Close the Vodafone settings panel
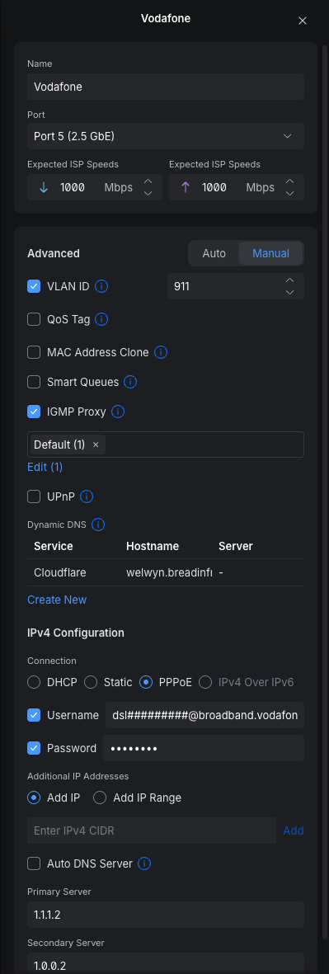Screen dimensions: 329x974 pos(303,21)
